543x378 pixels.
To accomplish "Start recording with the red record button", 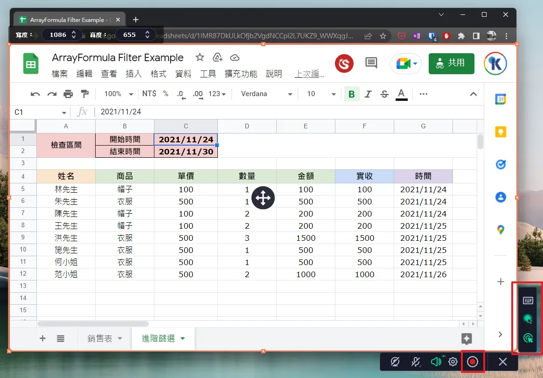I will [x=473, y=362].
